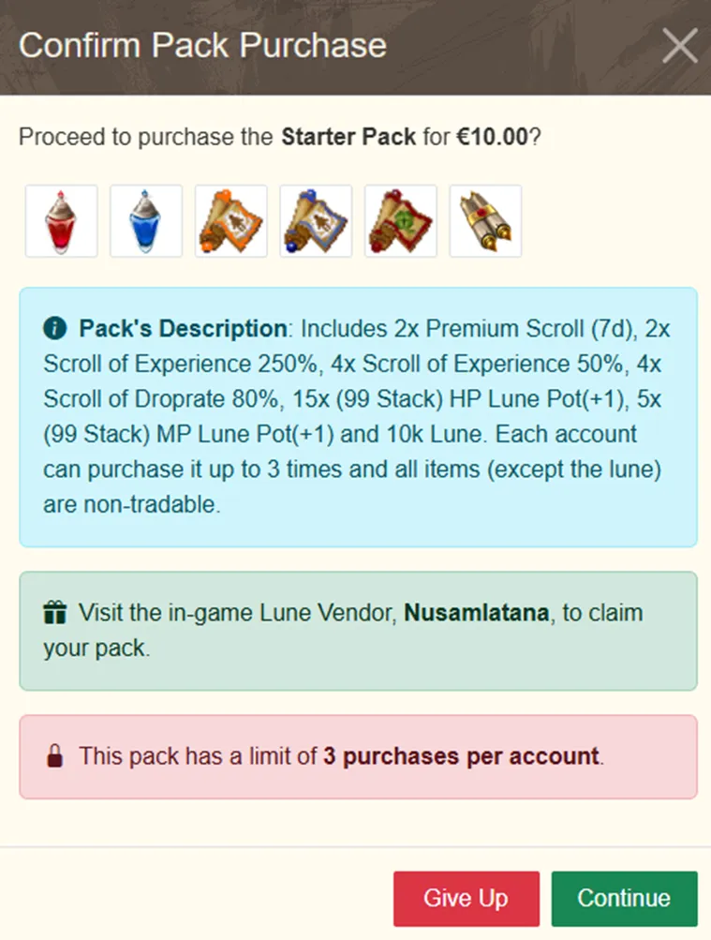Select the blue experience scroll icon
The width and height of the screenshot is (711, 940).
pos(317,221)
